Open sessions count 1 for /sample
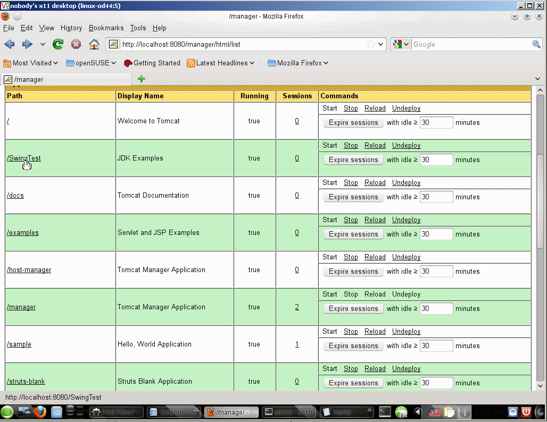Viewport: 547px width, 422px height. [297, 344]
